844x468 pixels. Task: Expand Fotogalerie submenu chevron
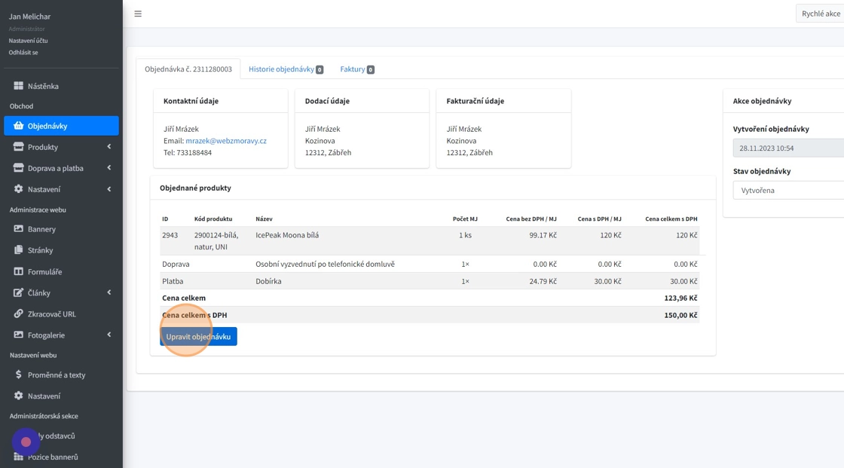click(109, 335)
